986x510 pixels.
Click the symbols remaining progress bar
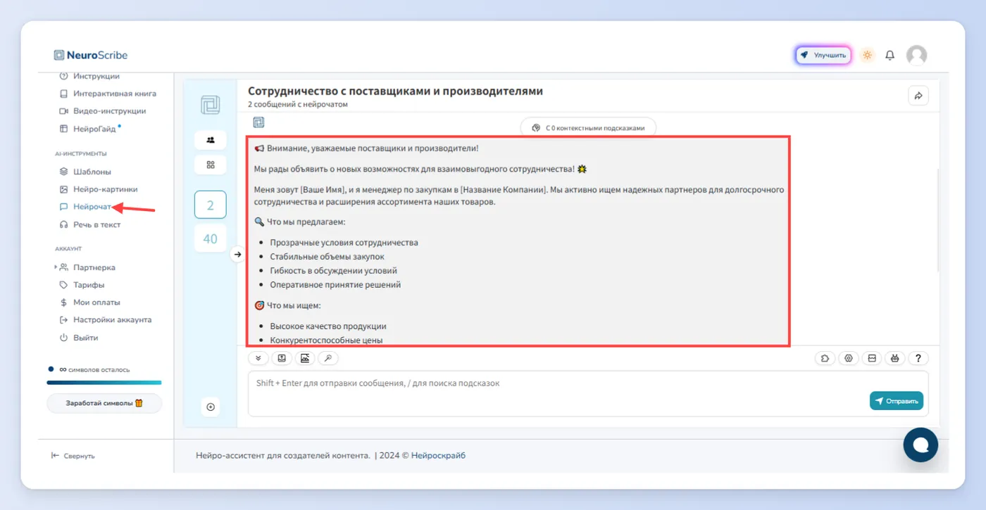[x=104, y=383]
